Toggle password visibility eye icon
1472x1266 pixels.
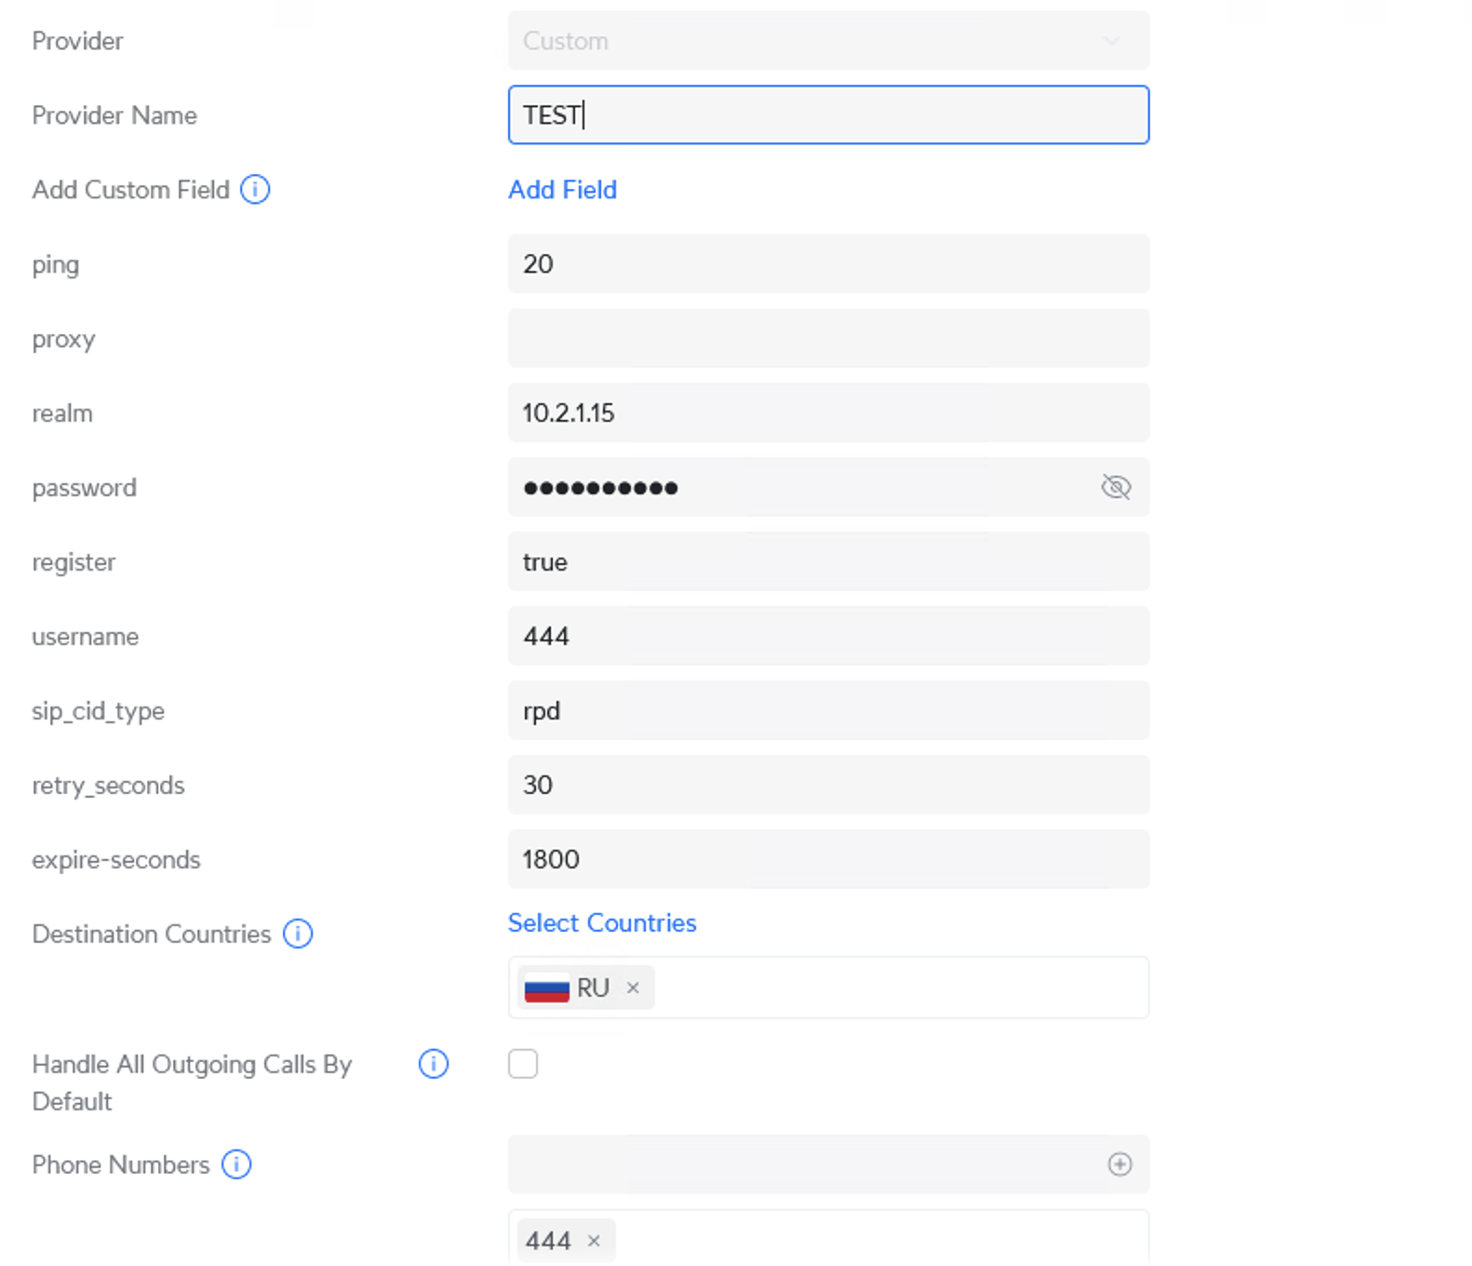(x=1116, y=487)
